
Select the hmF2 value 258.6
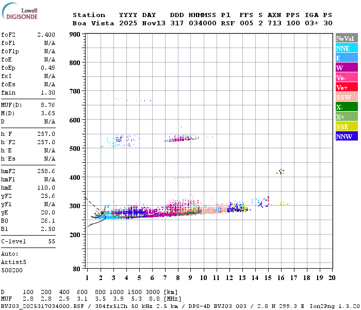tap(46, 171)
